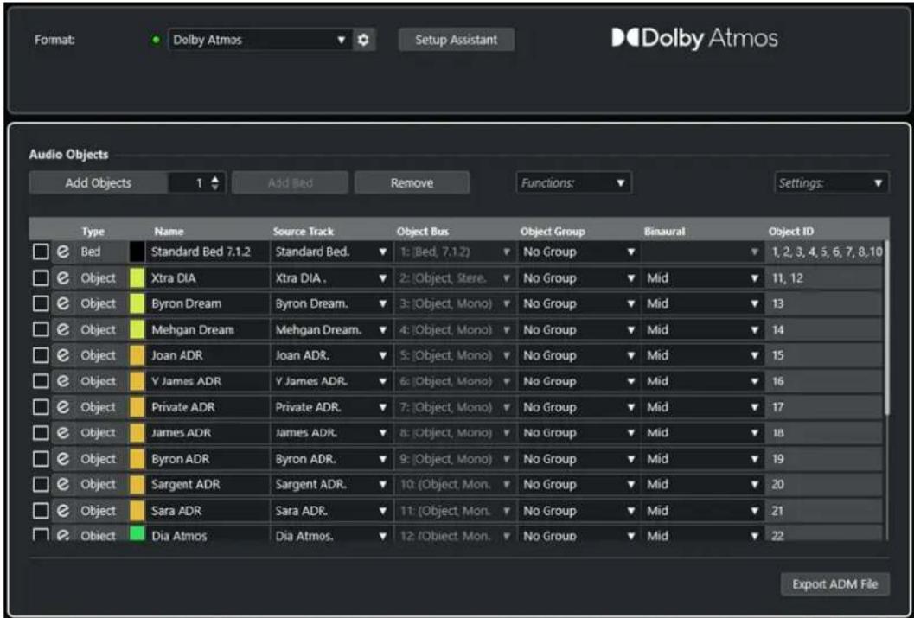Tick checkbox for Xtra DIA object
Image resolution: width=914 pixels, height=618 pixels.
click(41, 277)
